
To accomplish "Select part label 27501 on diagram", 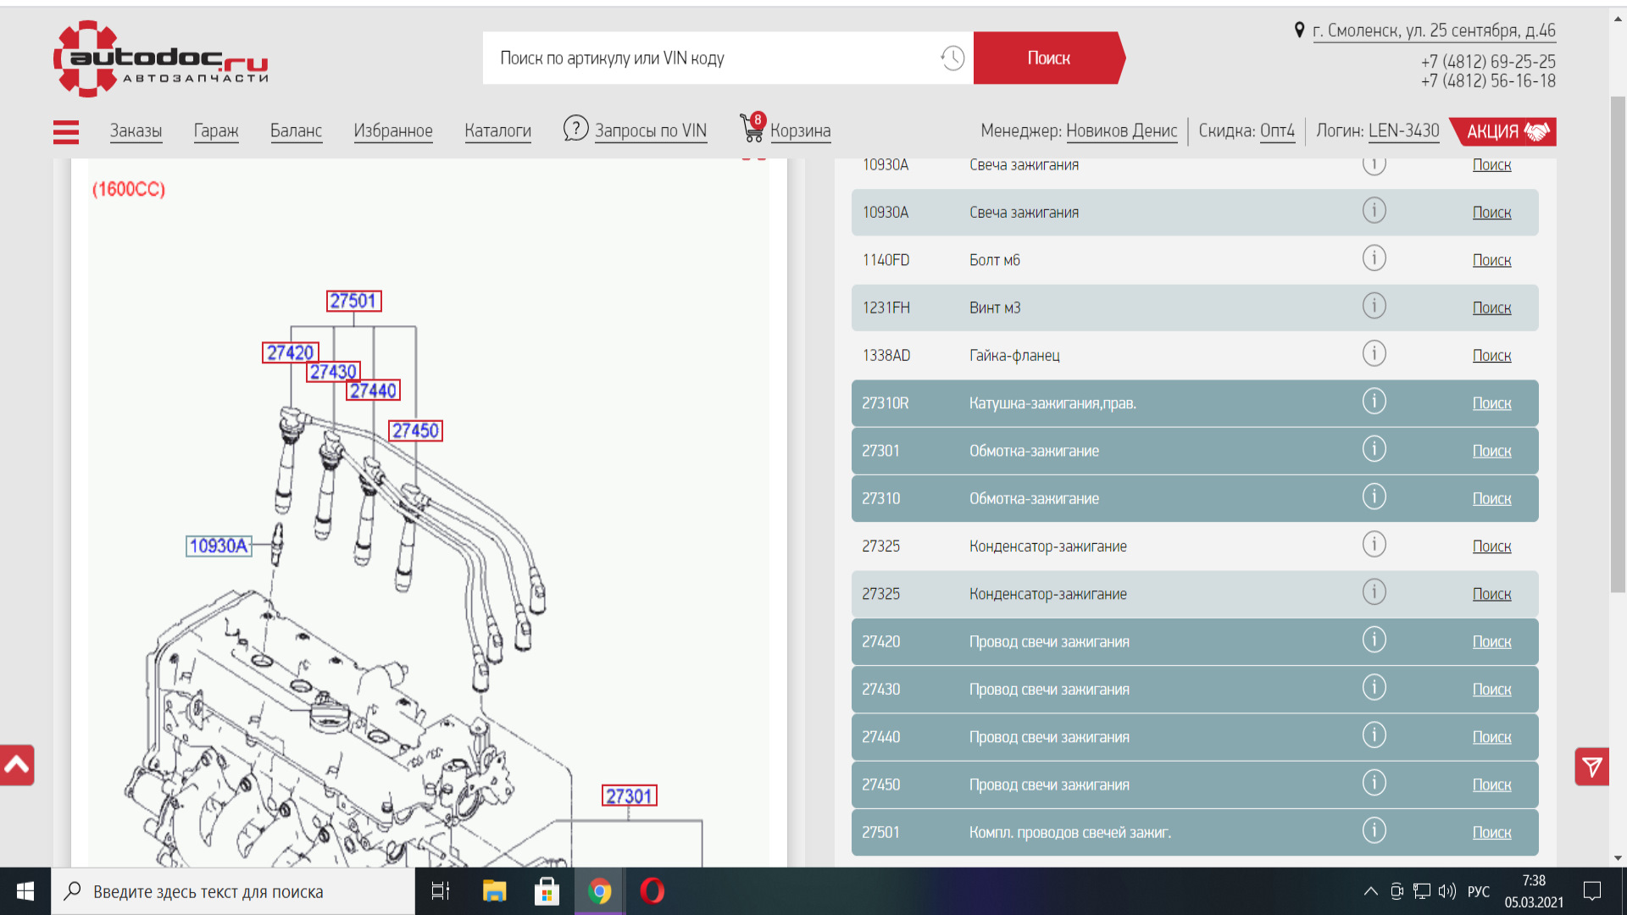I will [353, 301].
